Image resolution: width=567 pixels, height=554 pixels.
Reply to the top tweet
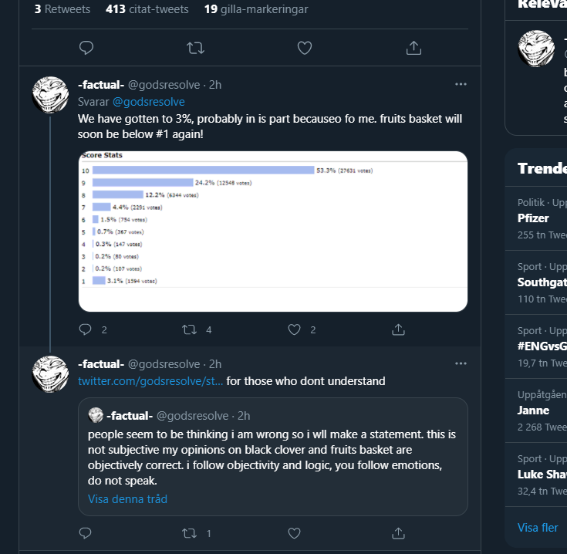86,48
